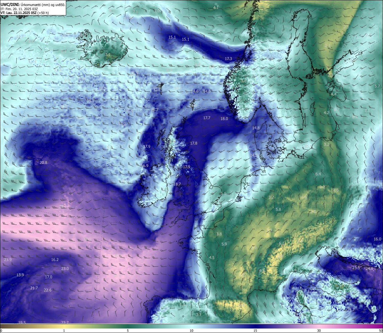The height and width of the screenshot is (333, 383).
Task: Click the 7.0 value at the top of the map
Action: (x=157, y=11)
